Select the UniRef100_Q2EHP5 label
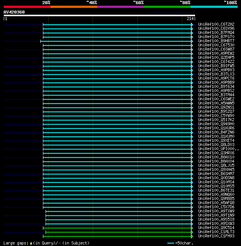 216,58
